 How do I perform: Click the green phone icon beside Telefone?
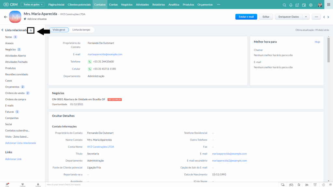90,62
